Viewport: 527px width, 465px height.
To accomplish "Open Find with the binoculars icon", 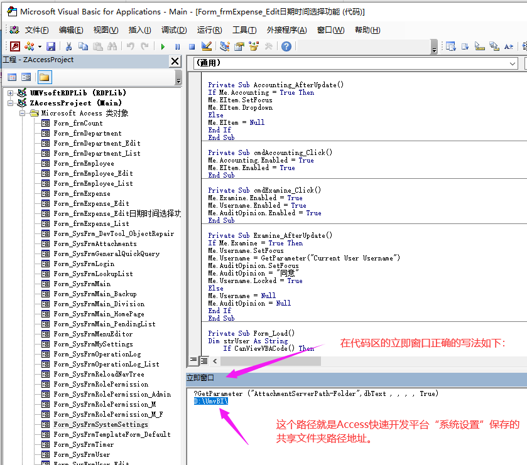I will pyautogui.click(x=112, y=46).
